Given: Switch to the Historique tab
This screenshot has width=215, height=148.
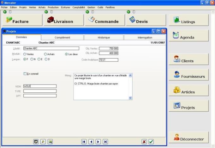Looking at the screenshot, I should click(x=104, y=38).
